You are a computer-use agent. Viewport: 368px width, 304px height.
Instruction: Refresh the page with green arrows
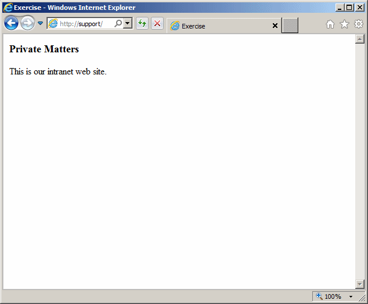[x=142, y=23]
